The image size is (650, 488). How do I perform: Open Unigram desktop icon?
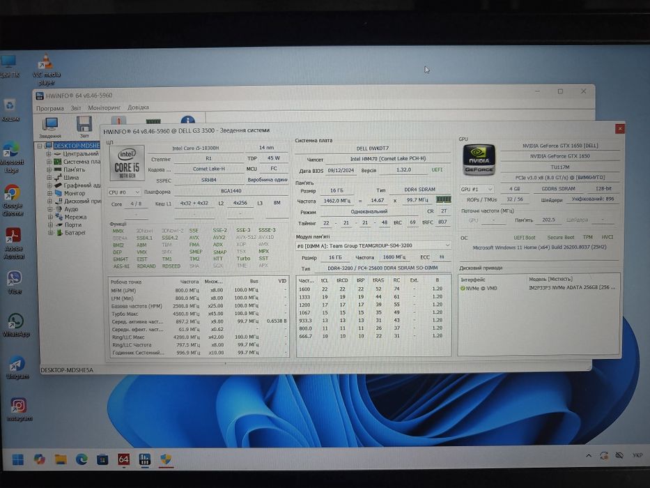pyautogui.click(x=17, y=367)
